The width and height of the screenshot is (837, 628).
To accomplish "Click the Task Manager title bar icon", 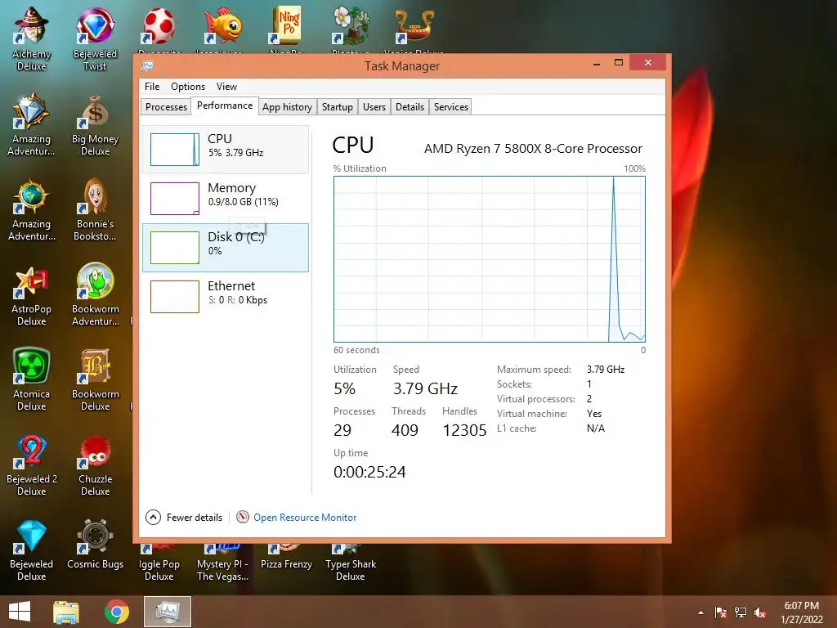I will pyautogui.click(x=147, y=65).
